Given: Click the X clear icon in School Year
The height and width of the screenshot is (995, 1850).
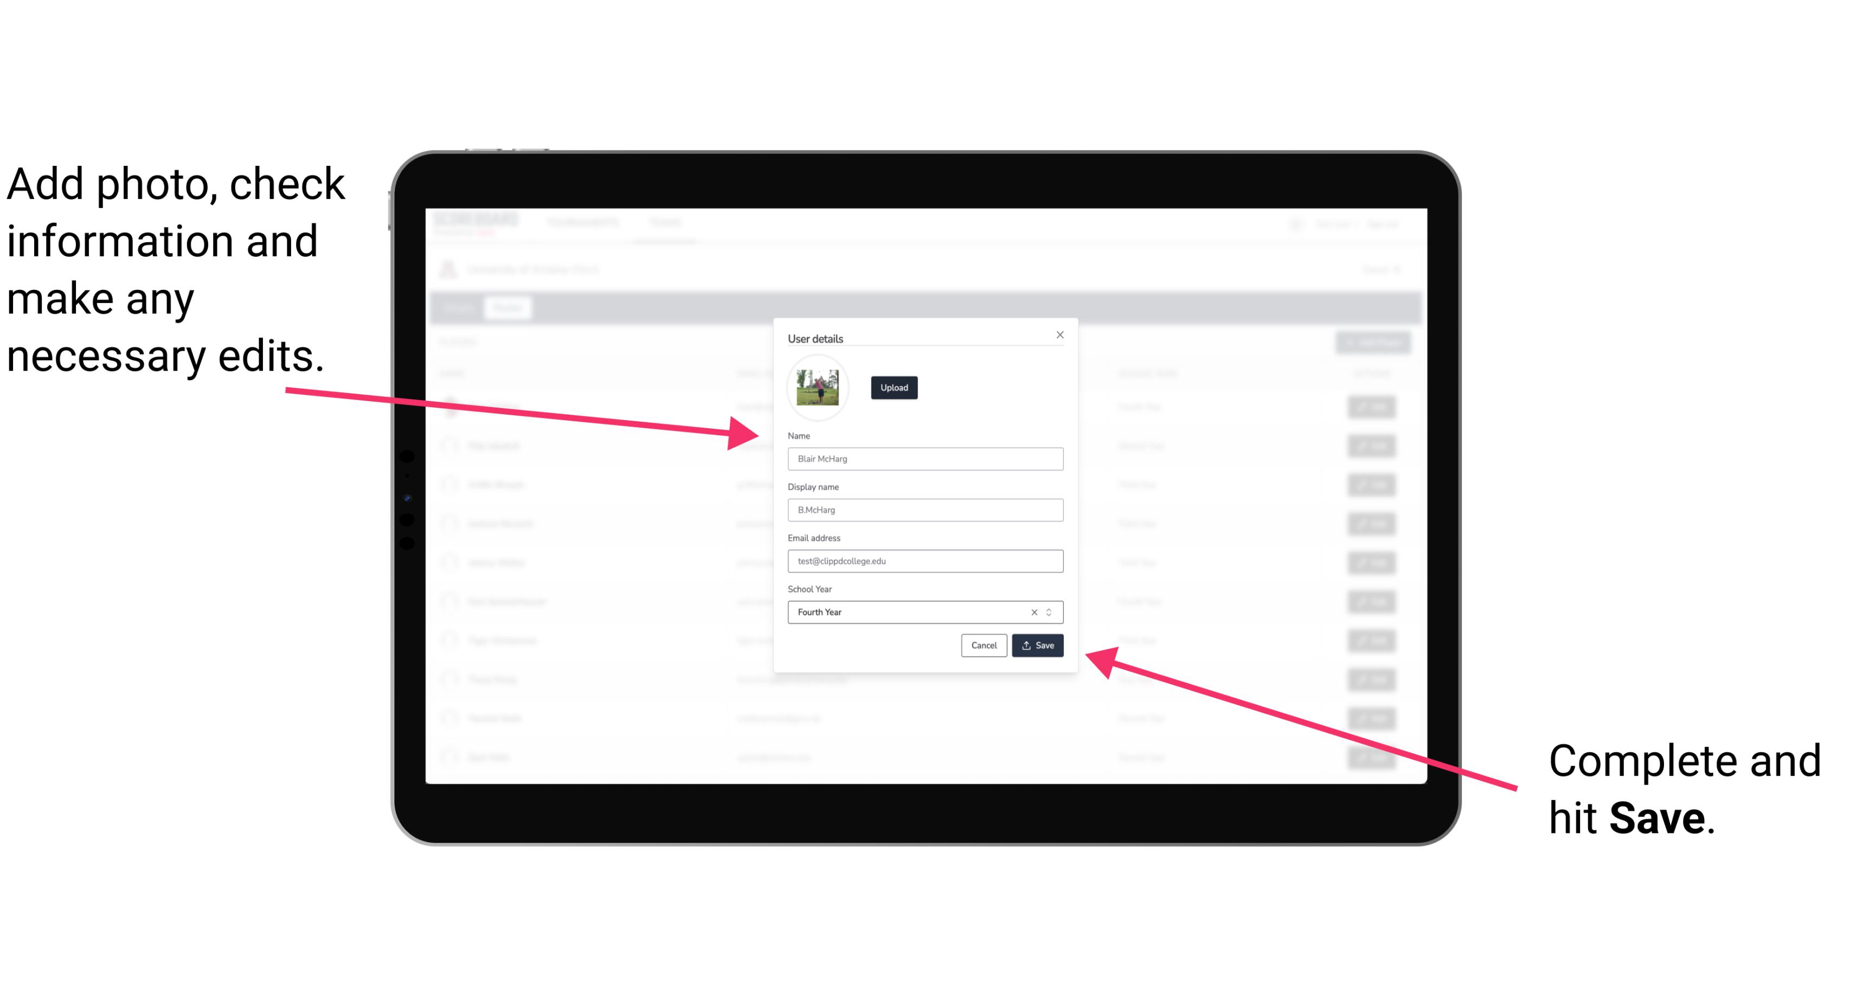Looking at the screenshot, I should [x=1032, y=611].
